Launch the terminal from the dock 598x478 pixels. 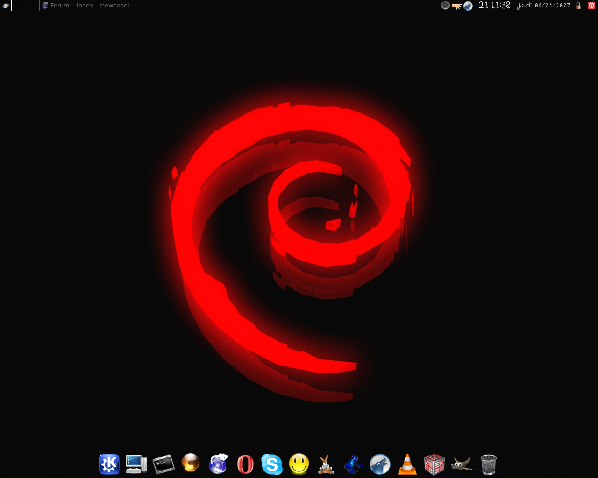[164, 464]
